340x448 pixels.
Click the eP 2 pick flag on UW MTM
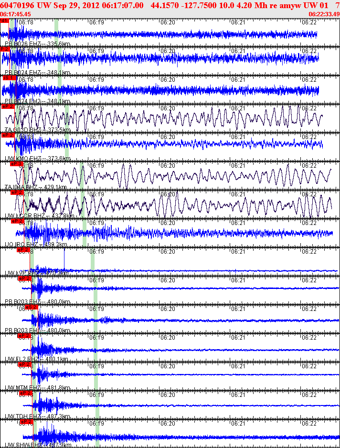pyautogui.click(x=24, y=364)
